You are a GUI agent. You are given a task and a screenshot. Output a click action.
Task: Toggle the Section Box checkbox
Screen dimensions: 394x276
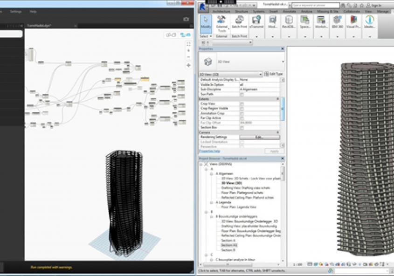(x=242, y=127)
